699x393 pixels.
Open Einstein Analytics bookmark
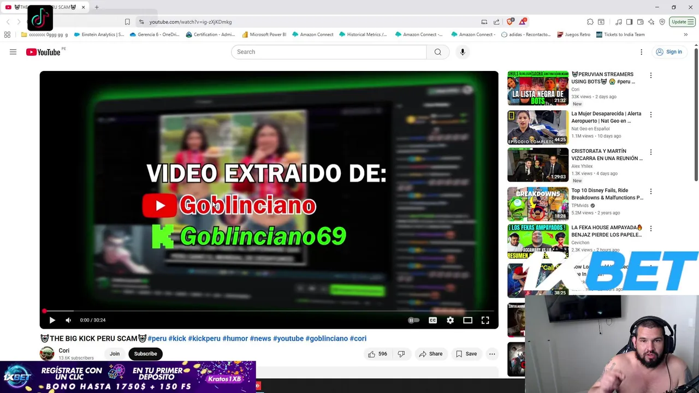click(99, 34)
